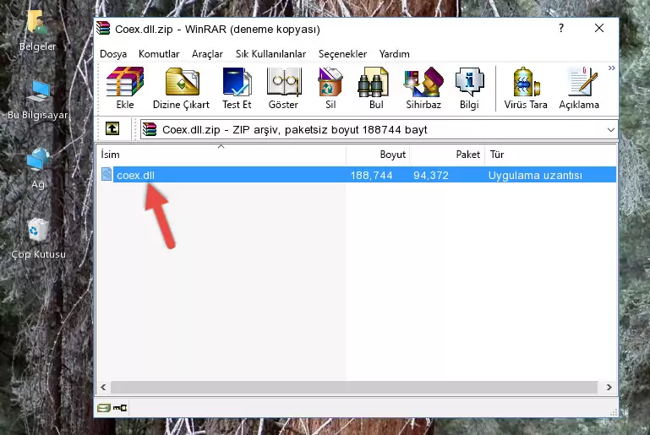The image size is (650, 435).
Task: Click the Uygulama uzantısı type cell
Action: click(x=535, y=175)
